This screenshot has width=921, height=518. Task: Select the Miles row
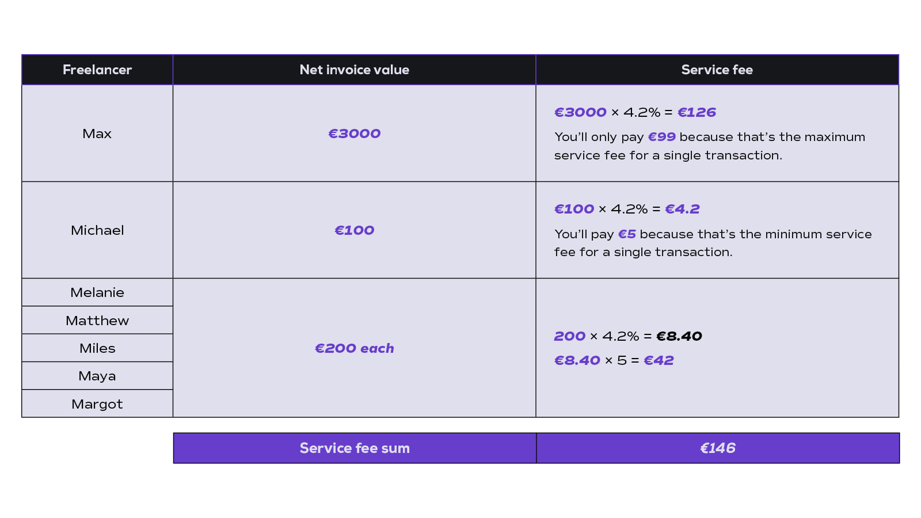pyautogui.click(x=97, y=348)
